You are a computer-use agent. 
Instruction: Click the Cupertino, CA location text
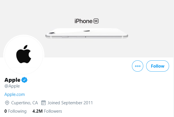click(25, 103)
